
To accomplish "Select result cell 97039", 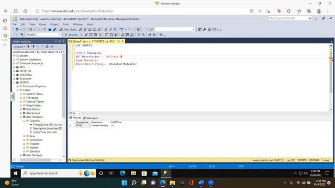I will click(83, 125).
